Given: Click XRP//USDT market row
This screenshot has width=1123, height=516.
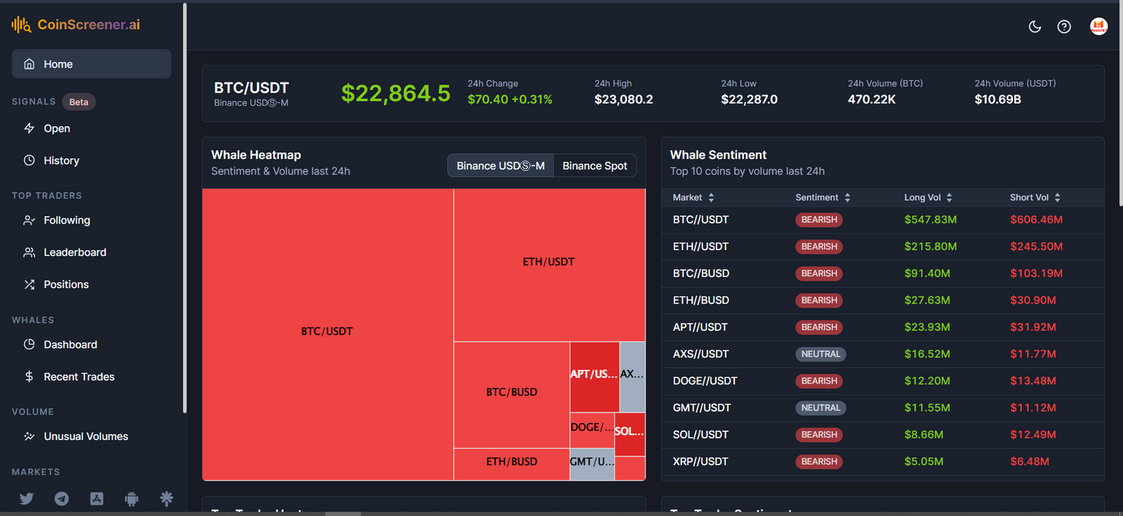Looking at the screenshot, I should point(883,461).
